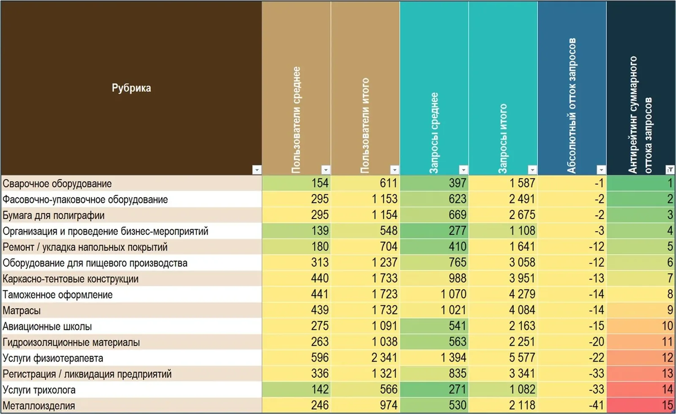
Task: Select the Бумага для полиграфии cell
Action: tap(131, 215)
